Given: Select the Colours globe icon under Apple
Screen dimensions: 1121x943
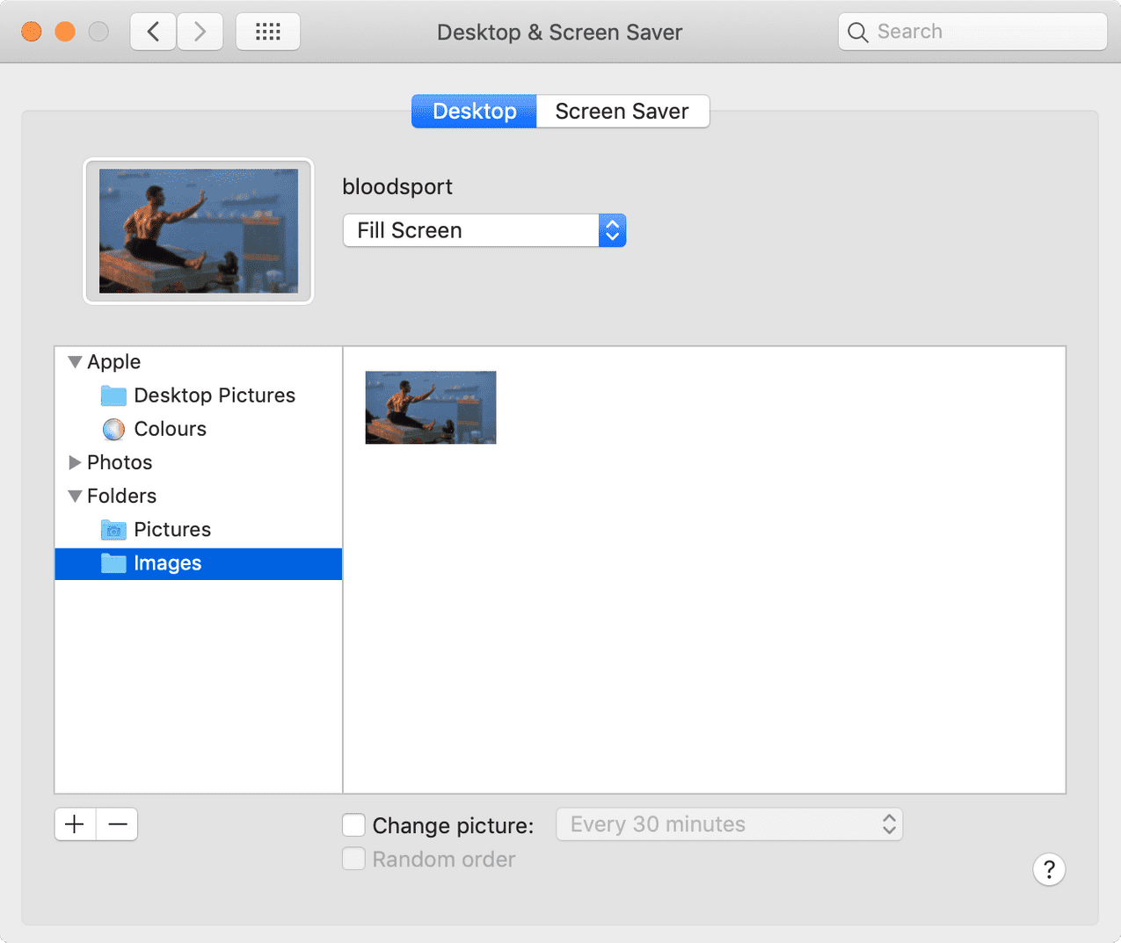Looking at the screenshot, I should tap(113, 429).
